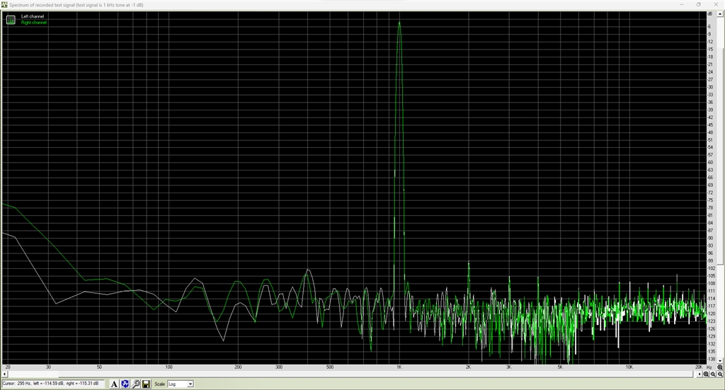The height and width of the screenshot is (390, 725).
Task: Click the '20K' frequency axis label
Action: click(699, 367)
